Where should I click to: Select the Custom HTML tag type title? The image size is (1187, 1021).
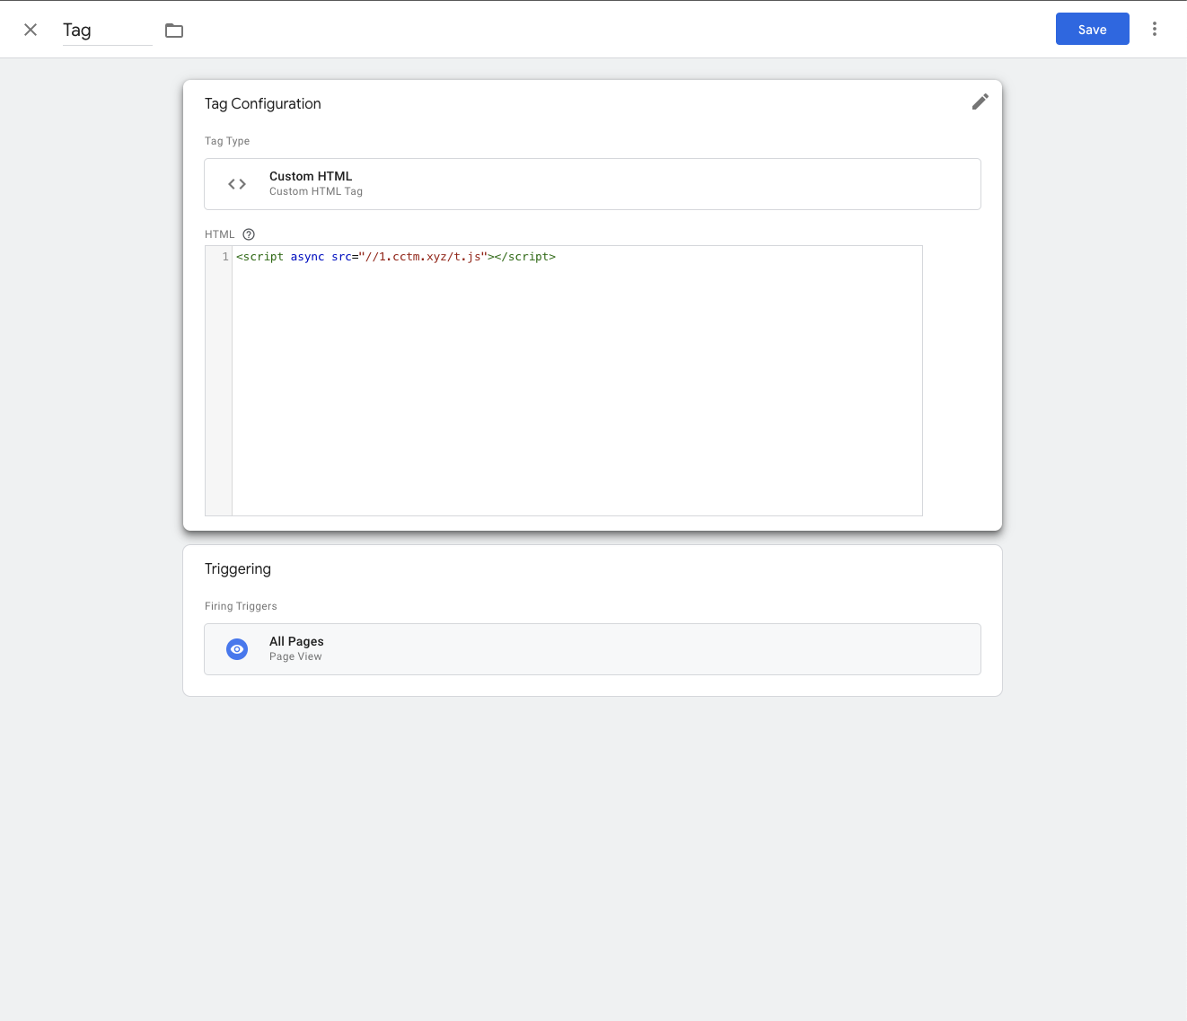pos(311,176)
